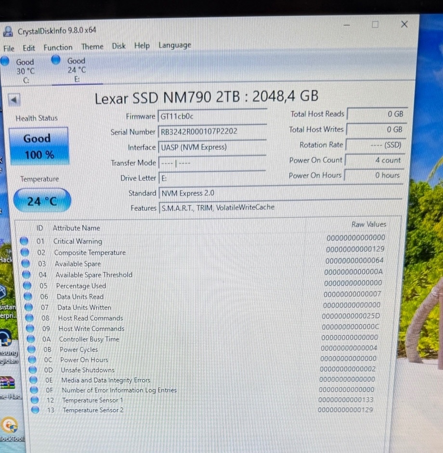The image size is (443, 453).
Task: Click the previous disk arrow button
Action: pos(14,100)
